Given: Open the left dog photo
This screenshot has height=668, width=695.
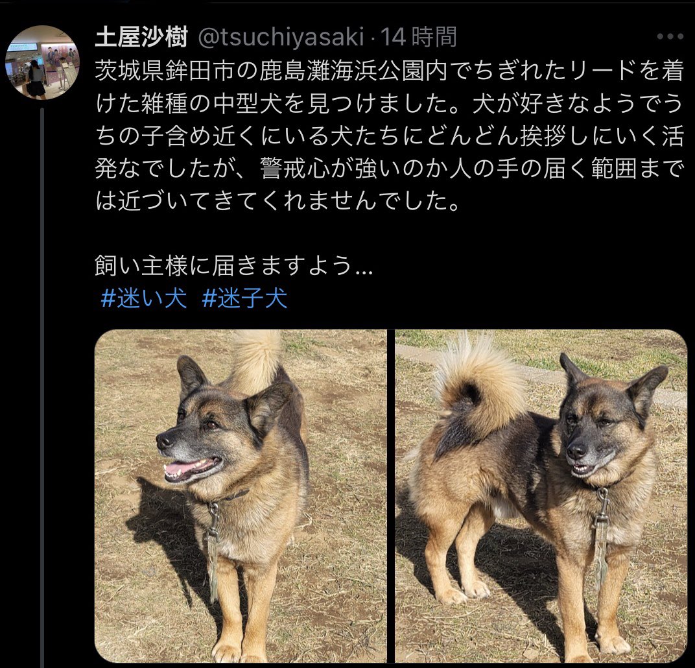Looking at the screenshot, I should [x=241, y=495].
